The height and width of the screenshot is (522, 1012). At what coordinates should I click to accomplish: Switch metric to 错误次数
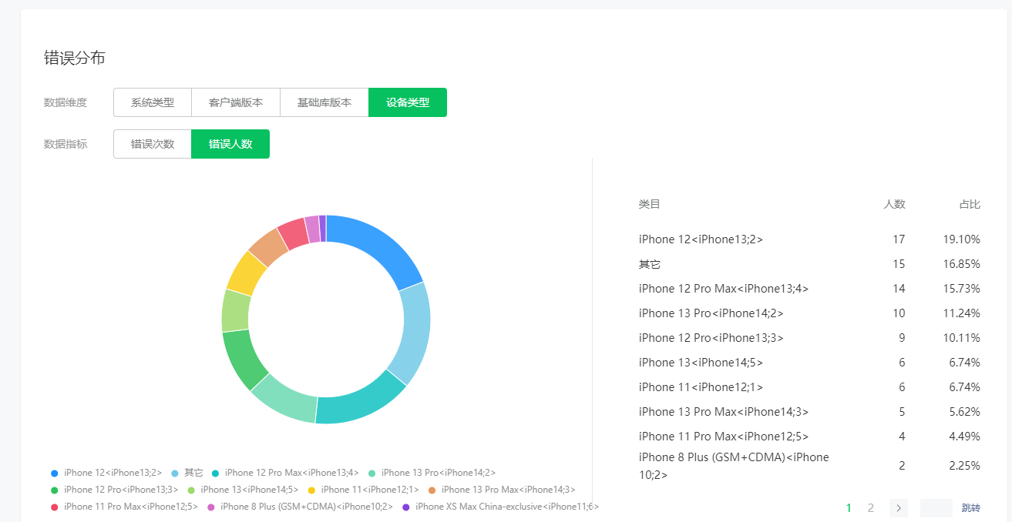coord(153,144)
